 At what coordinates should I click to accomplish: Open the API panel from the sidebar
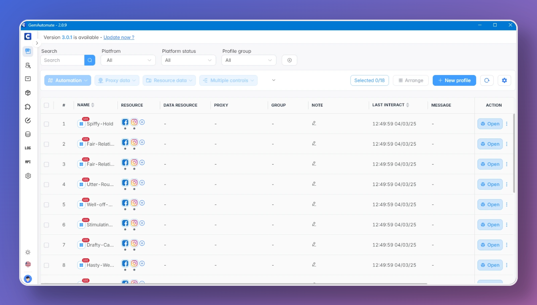click(x=28, y=162)
